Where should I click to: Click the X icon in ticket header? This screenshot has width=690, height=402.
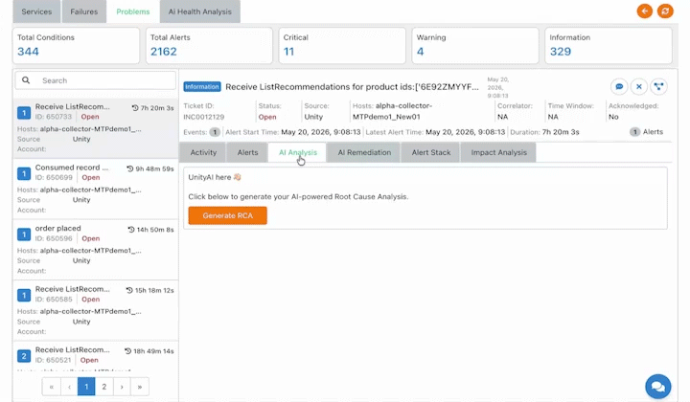tap(639, 86)
